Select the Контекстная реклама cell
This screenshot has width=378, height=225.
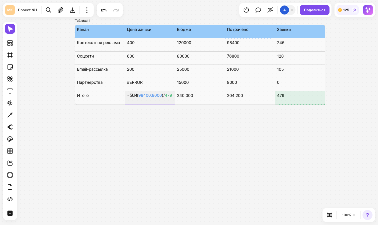click(100, 45)
